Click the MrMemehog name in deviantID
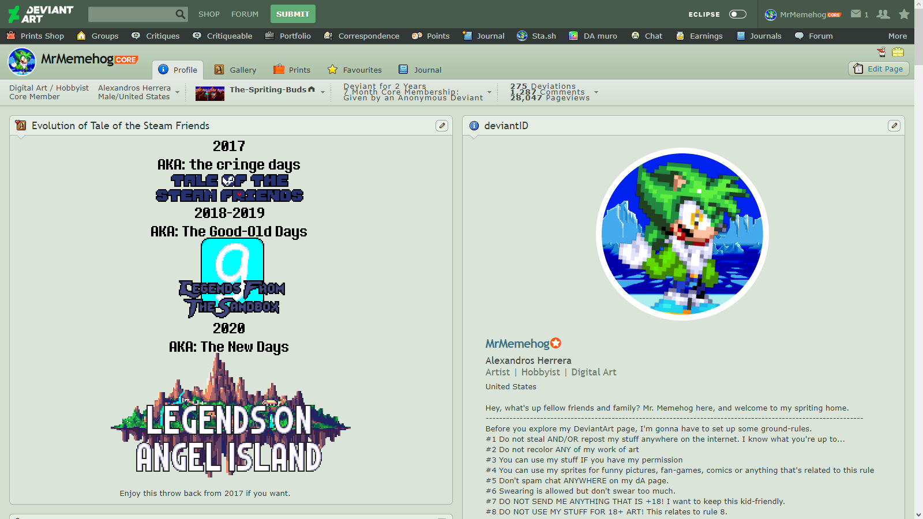Screen dimensions: 923x519 517,344
